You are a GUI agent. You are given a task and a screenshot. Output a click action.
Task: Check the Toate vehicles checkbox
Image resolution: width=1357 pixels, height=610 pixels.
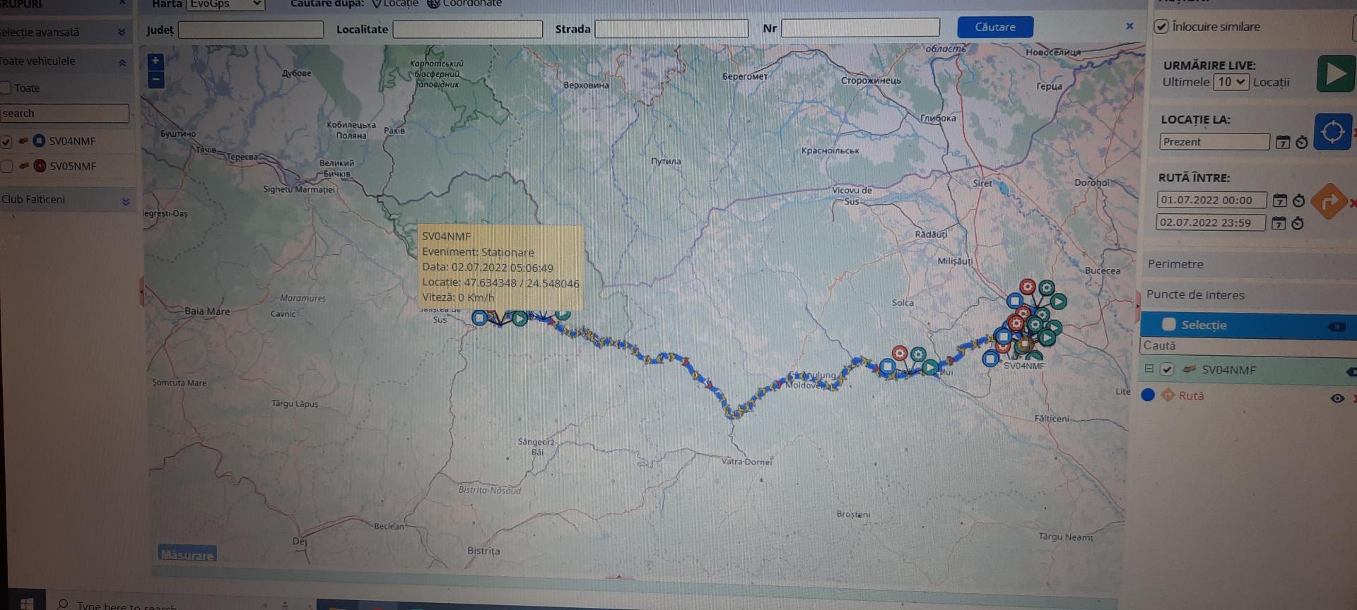tap(6, 88)
